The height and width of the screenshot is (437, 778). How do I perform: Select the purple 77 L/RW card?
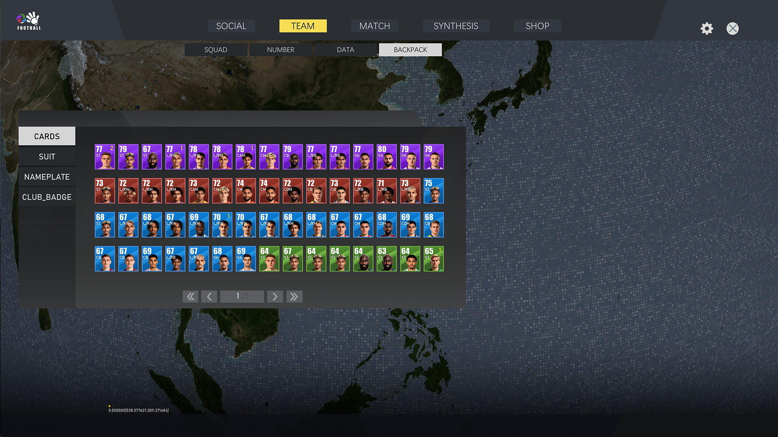(175, 157)
